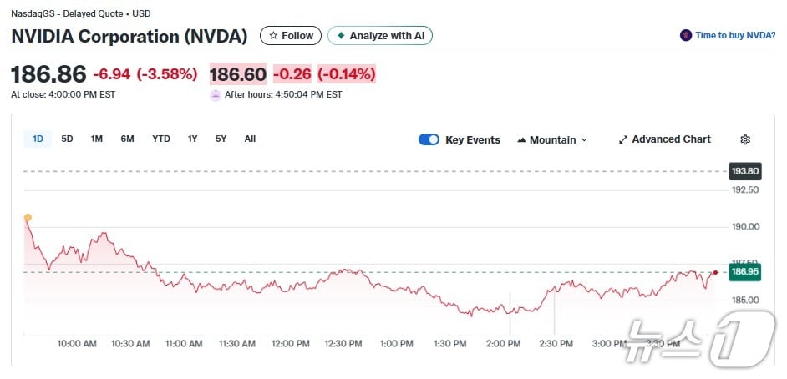Switch to the 5D time range
The height and width of the screenshot is (379, 787).
(x=67, y=139)
